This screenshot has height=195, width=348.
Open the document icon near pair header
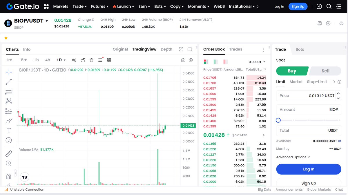(x=320, y=23)
